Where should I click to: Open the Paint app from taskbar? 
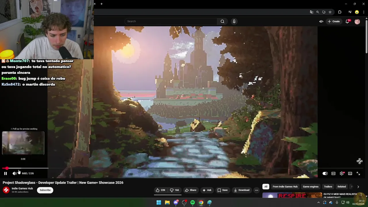210,202
